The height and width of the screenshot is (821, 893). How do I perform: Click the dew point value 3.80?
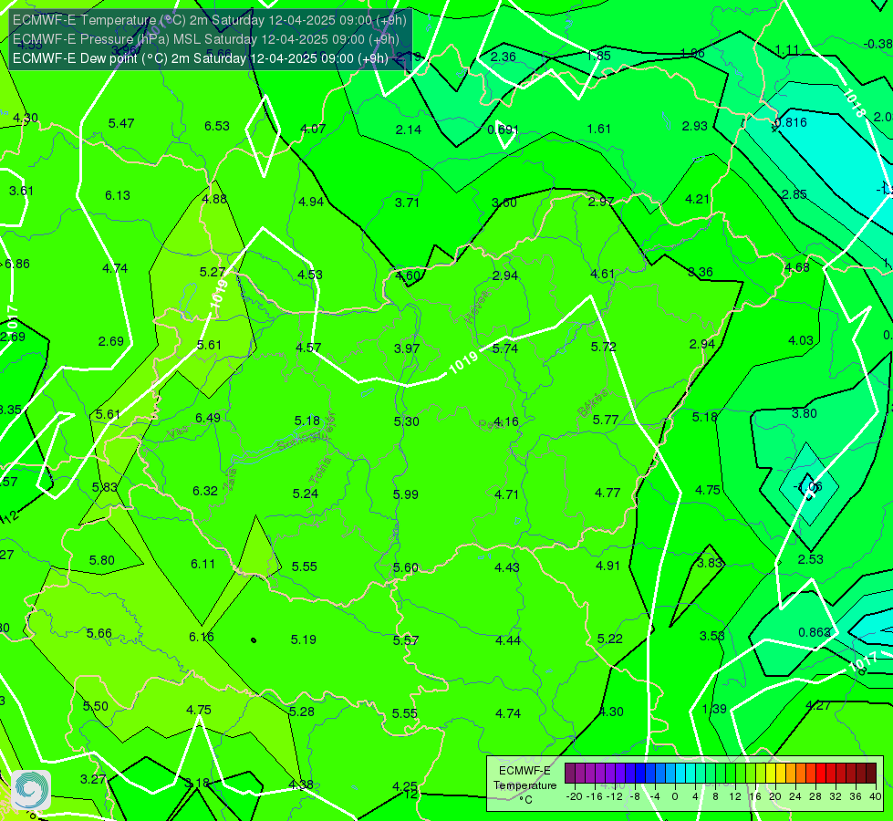point(805,413)
